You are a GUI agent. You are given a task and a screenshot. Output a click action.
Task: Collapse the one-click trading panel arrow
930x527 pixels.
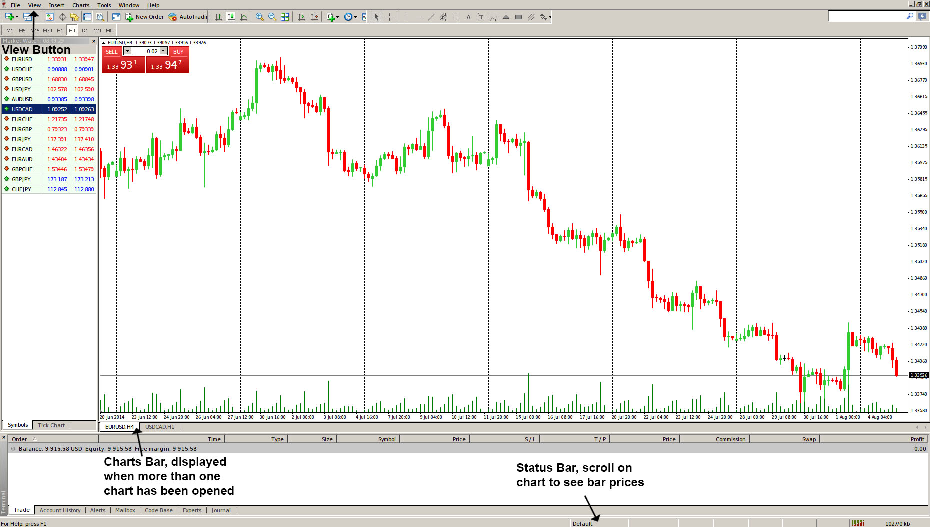pos(104,43)
